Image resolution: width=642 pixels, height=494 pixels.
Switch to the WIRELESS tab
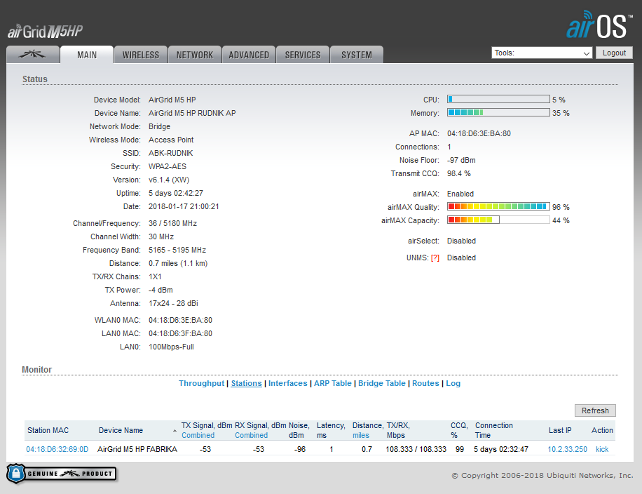point(140,55)
